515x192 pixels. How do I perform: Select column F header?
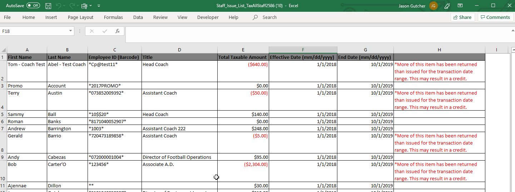click(303, 50)
